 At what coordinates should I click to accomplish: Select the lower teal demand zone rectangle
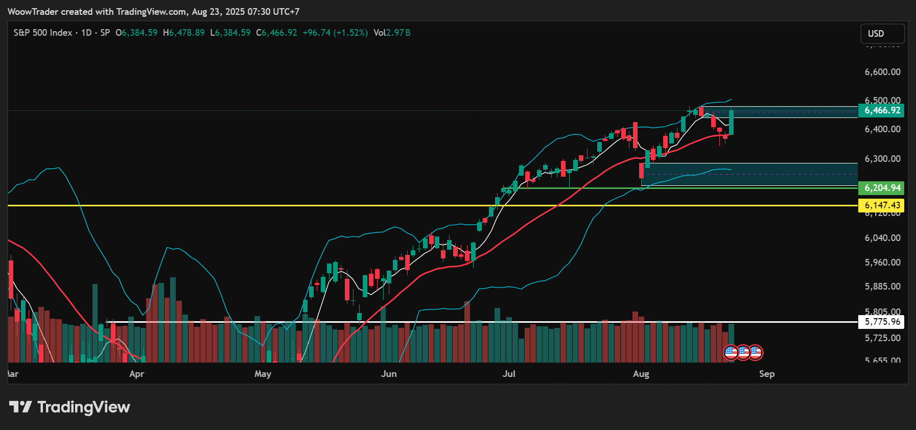click(x=749, y=175)
